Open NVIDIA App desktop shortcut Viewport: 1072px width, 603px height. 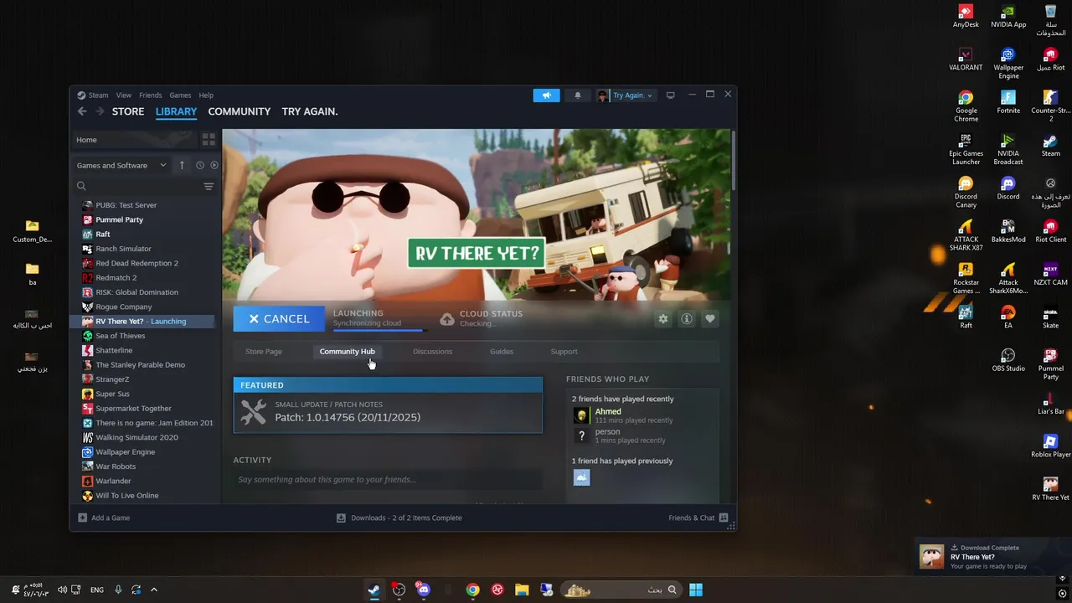coord(1008,16)
